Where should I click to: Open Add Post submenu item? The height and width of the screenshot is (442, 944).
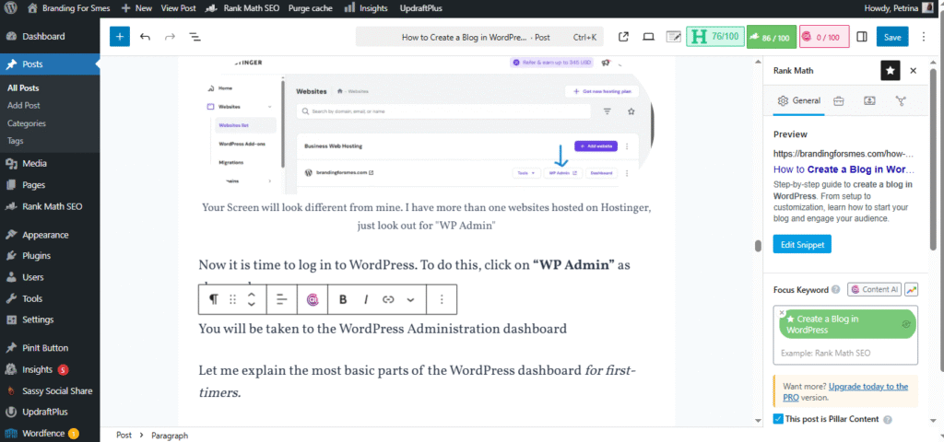coord(23,105)
